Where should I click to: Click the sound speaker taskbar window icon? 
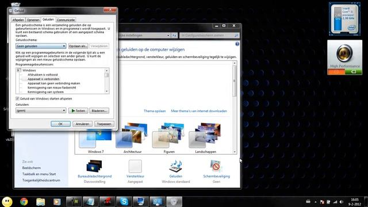pos(174,202)
